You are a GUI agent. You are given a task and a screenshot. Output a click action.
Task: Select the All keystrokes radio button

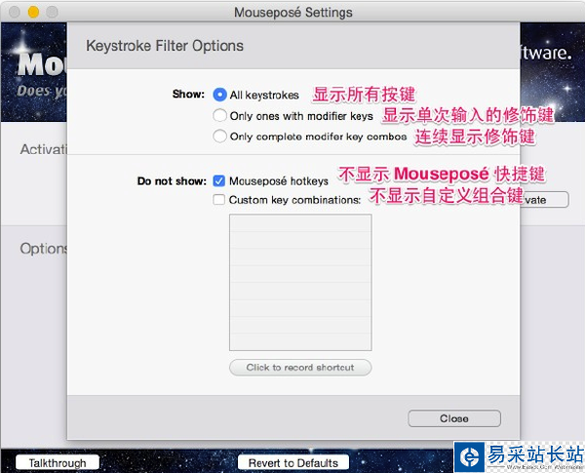point(219,95)
